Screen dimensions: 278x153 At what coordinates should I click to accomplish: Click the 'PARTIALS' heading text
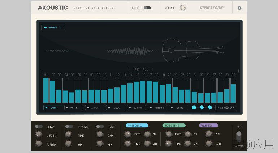[x=140, y=69]
